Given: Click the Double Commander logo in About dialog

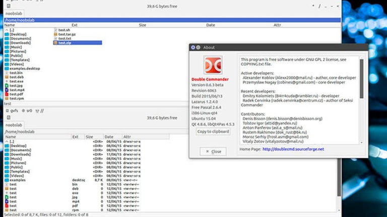Looking at the screenshot, I should click(x=213, y=65).
